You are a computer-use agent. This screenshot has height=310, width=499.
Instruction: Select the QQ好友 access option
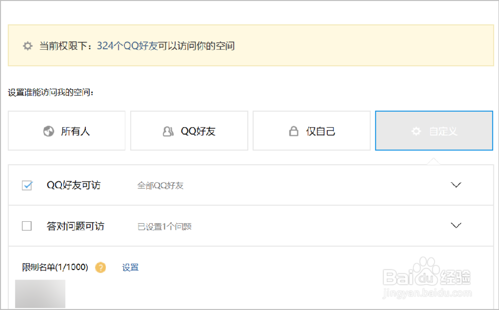click(x=189, y=131)
